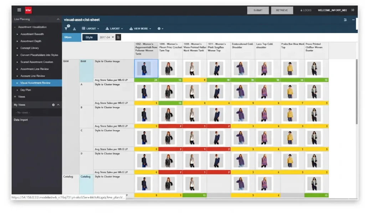This screenshot has height=213, width=365.
Task: Click the 'visual-asst-clst-sheet' title
Action: click(x=82, y=20)
